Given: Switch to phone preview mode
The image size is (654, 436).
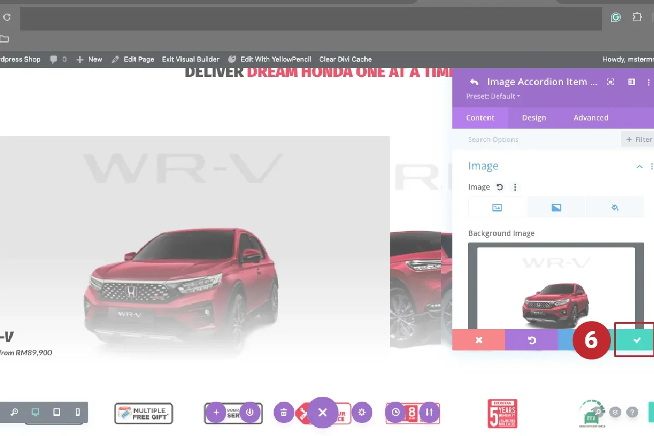Looking at the screenshot, I should point(77,413).
